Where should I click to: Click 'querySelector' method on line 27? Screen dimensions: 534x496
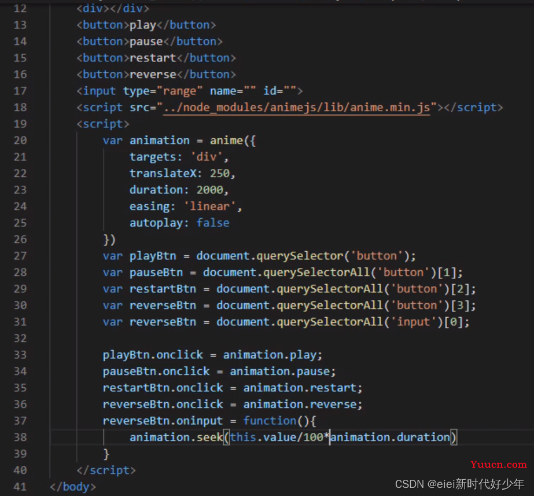click(x=300, y=256)
